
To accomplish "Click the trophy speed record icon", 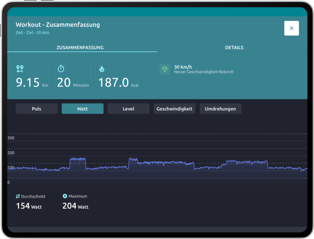I will 165,69.
